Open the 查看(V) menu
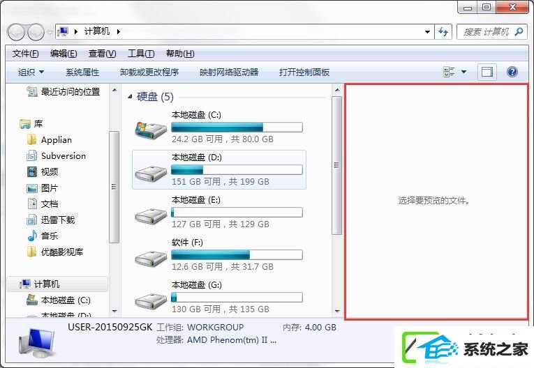 coord(102,54)
